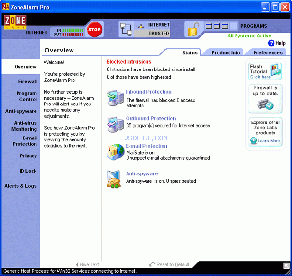Click the Outbound Protection link

(x=151, y=118)
